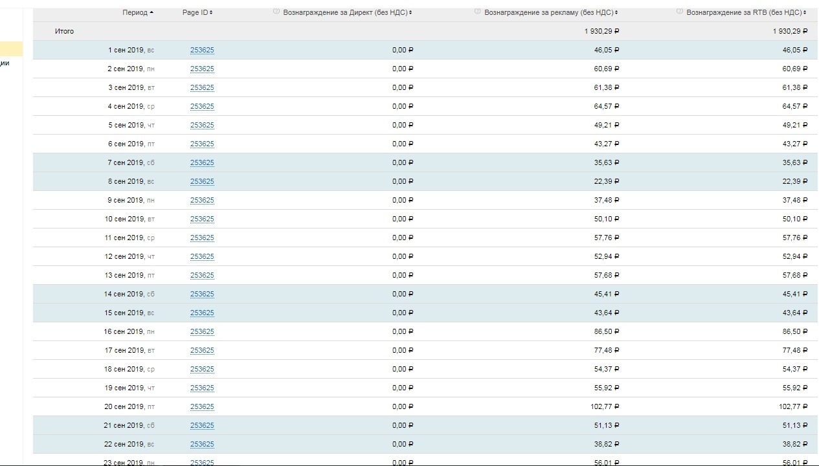This screenshot has height=466, width=819.
Task: Open Page ID 253625 link for 14 сен 2019
Action: pyautogui.click(x=202, y=294)
